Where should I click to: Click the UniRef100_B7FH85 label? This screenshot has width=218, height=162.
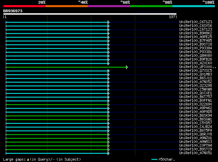196,41
